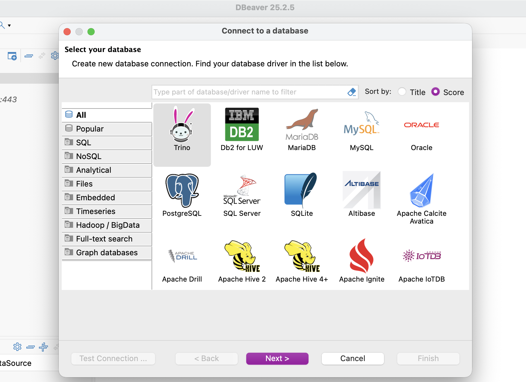
Task: Focus the driver name filter field
Action: pos(249,92)
